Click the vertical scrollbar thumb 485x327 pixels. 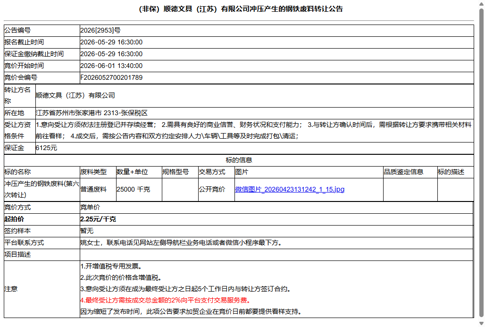[481, 162]
